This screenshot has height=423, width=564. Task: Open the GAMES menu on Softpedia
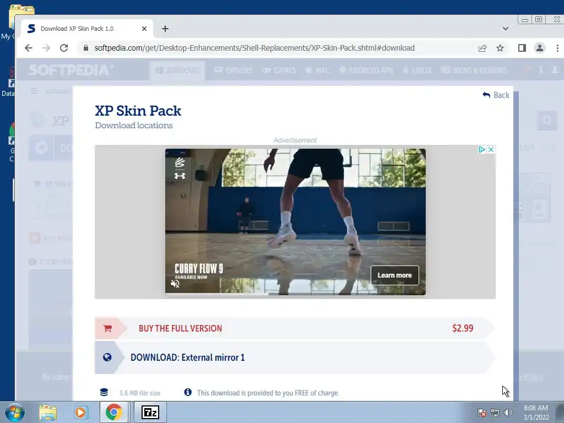tap(279, 70)
